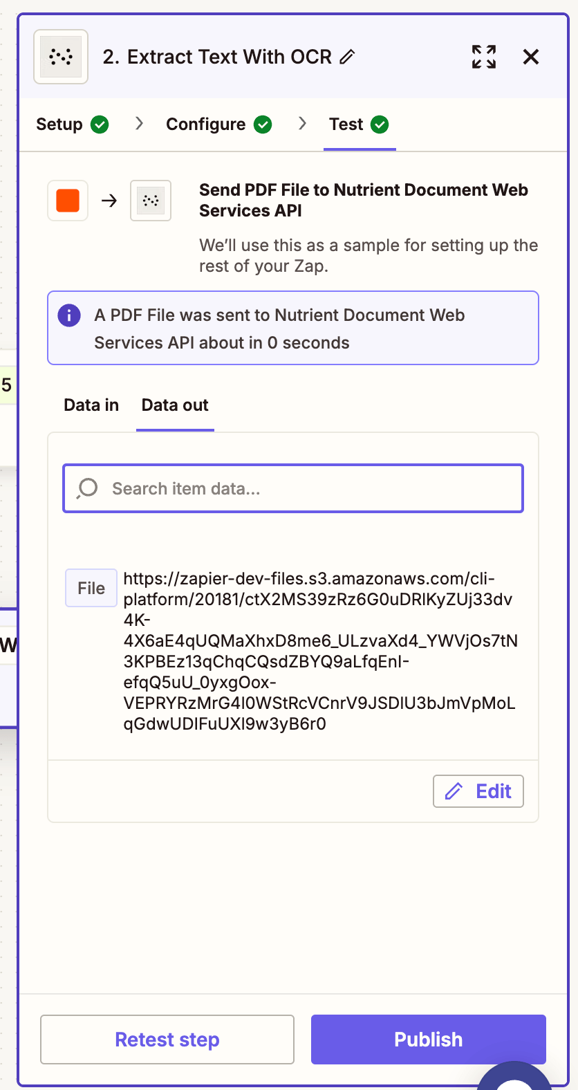
Task: Click the green checkmark beside Setup
Action: click(x=100, y=124)
